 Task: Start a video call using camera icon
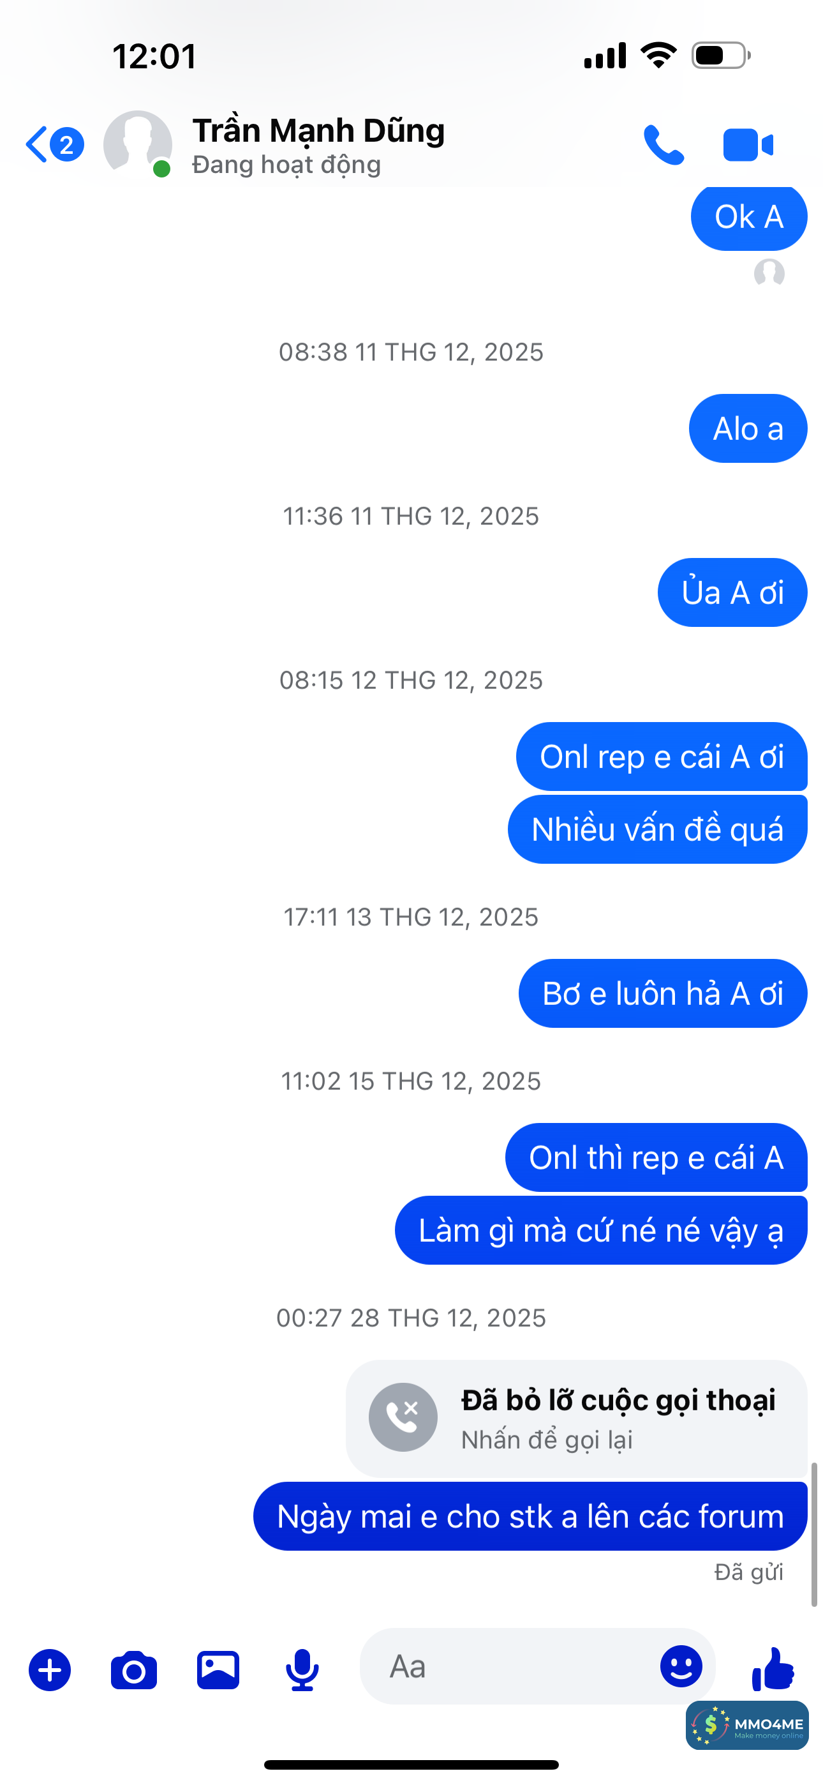tap(748, 145)
